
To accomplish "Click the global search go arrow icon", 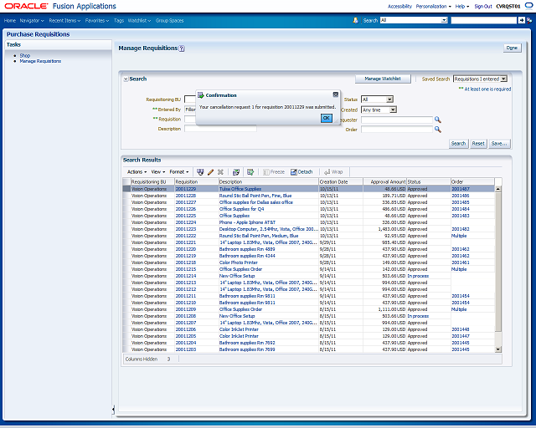I will pos(521,20).
